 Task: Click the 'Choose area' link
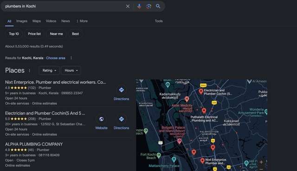(x=56, y=58)
